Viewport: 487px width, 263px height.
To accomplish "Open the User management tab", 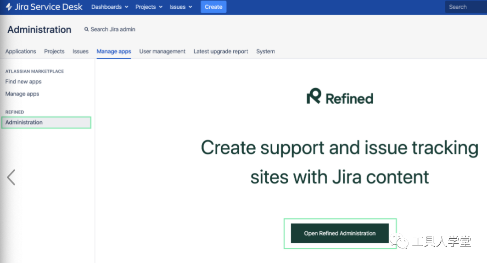I will click(162, 51).
